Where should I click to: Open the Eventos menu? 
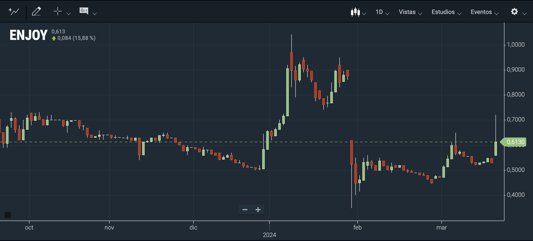[x=481, y=12]
